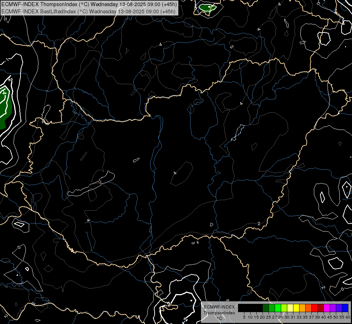The height and width of the screenshot is (324, 352).
Task: Click the legend tick value '60'
Action: [348, 317]
